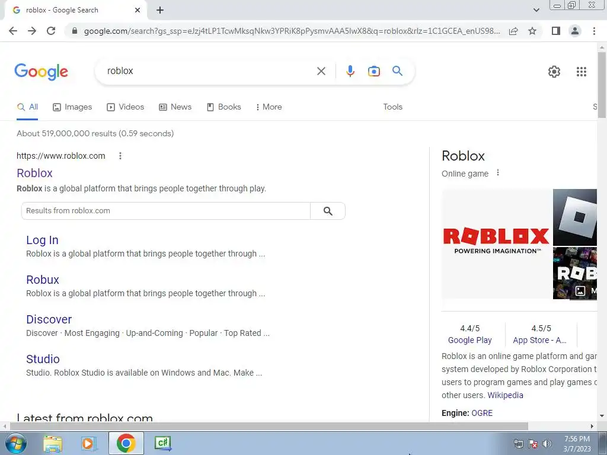The image size is (607, 455).
Task: Switch to the Books tab
Action: [223, 107]
